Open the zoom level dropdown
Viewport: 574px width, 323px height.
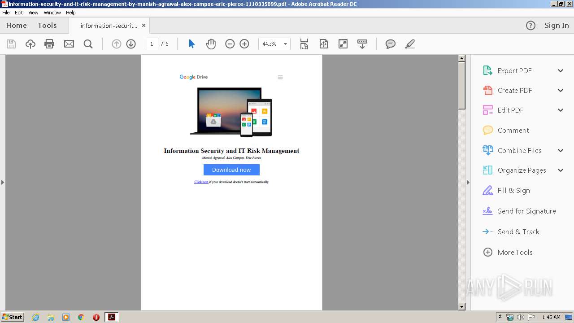point(285,44)
